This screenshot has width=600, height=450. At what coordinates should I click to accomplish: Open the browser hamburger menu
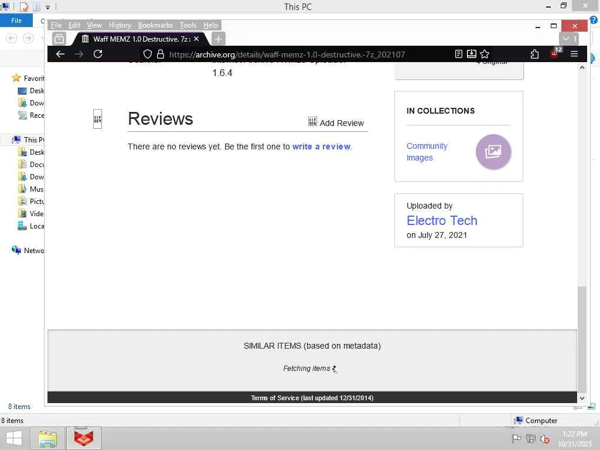tap(574, 54)
